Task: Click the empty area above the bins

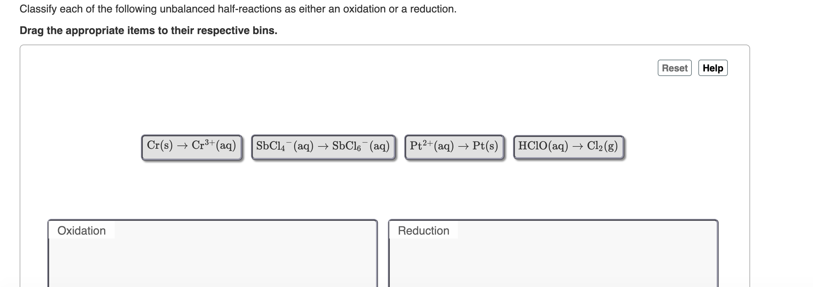Action: pyautogui.click(x=393, y=190)
